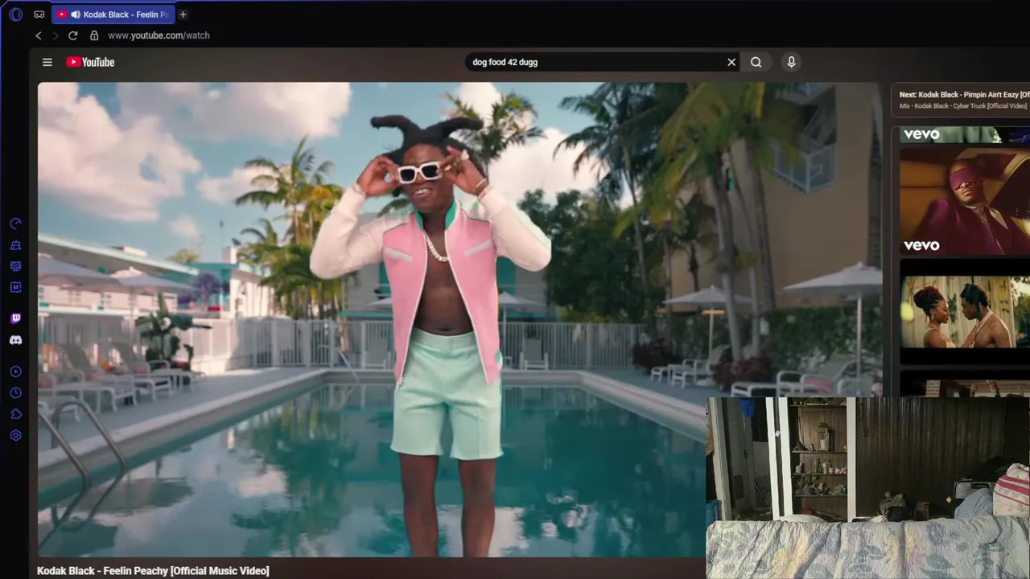Start voice search with microphone icon

(791, 62)
